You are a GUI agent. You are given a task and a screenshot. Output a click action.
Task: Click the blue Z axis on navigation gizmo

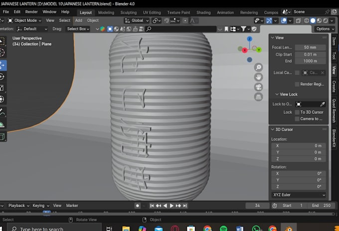[249, 39]
